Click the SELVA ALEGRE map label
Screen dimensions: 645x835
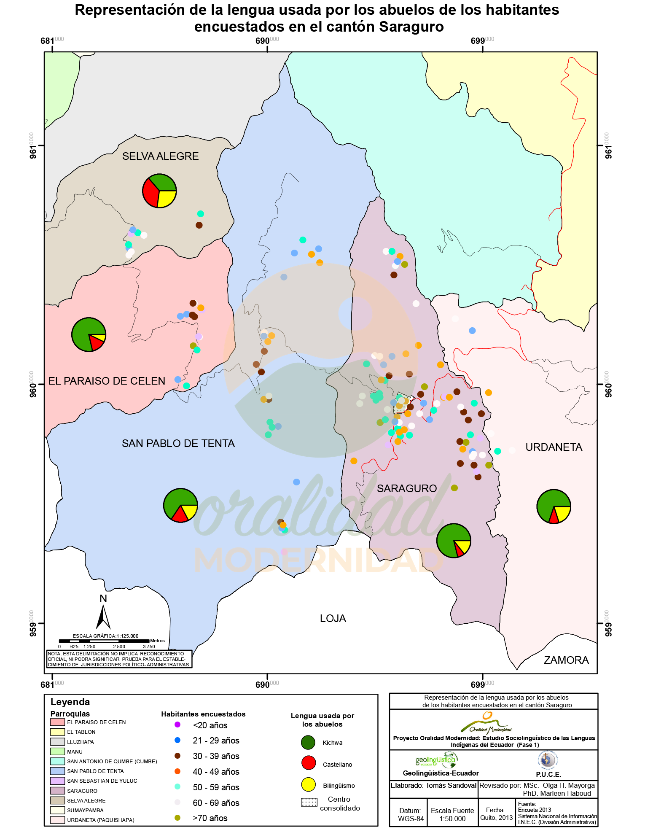click(x=160, y=156)
